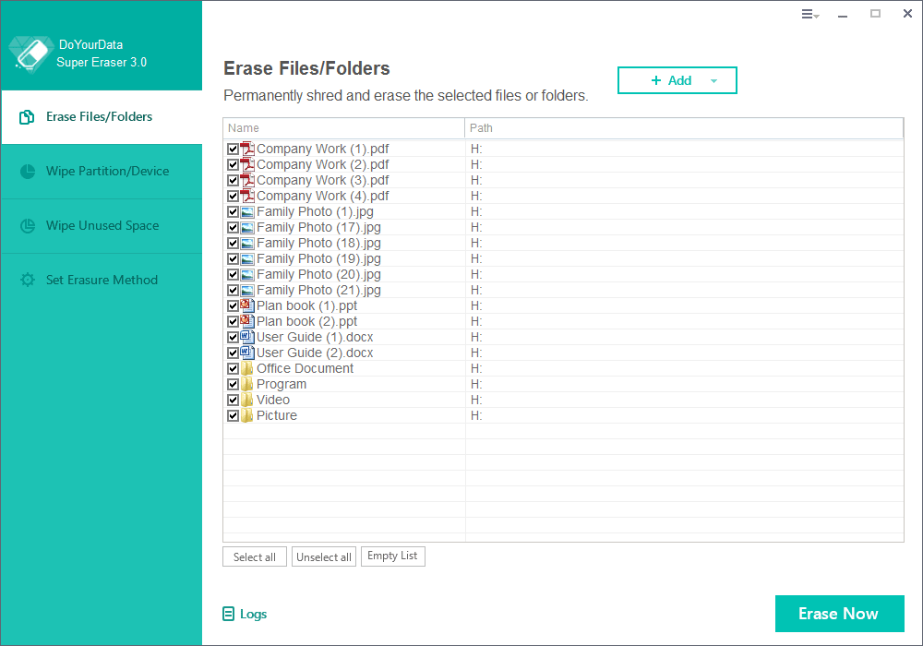Click the Office Document folder icon
Viewport: 923px width, 646px height.
point(247,368)
